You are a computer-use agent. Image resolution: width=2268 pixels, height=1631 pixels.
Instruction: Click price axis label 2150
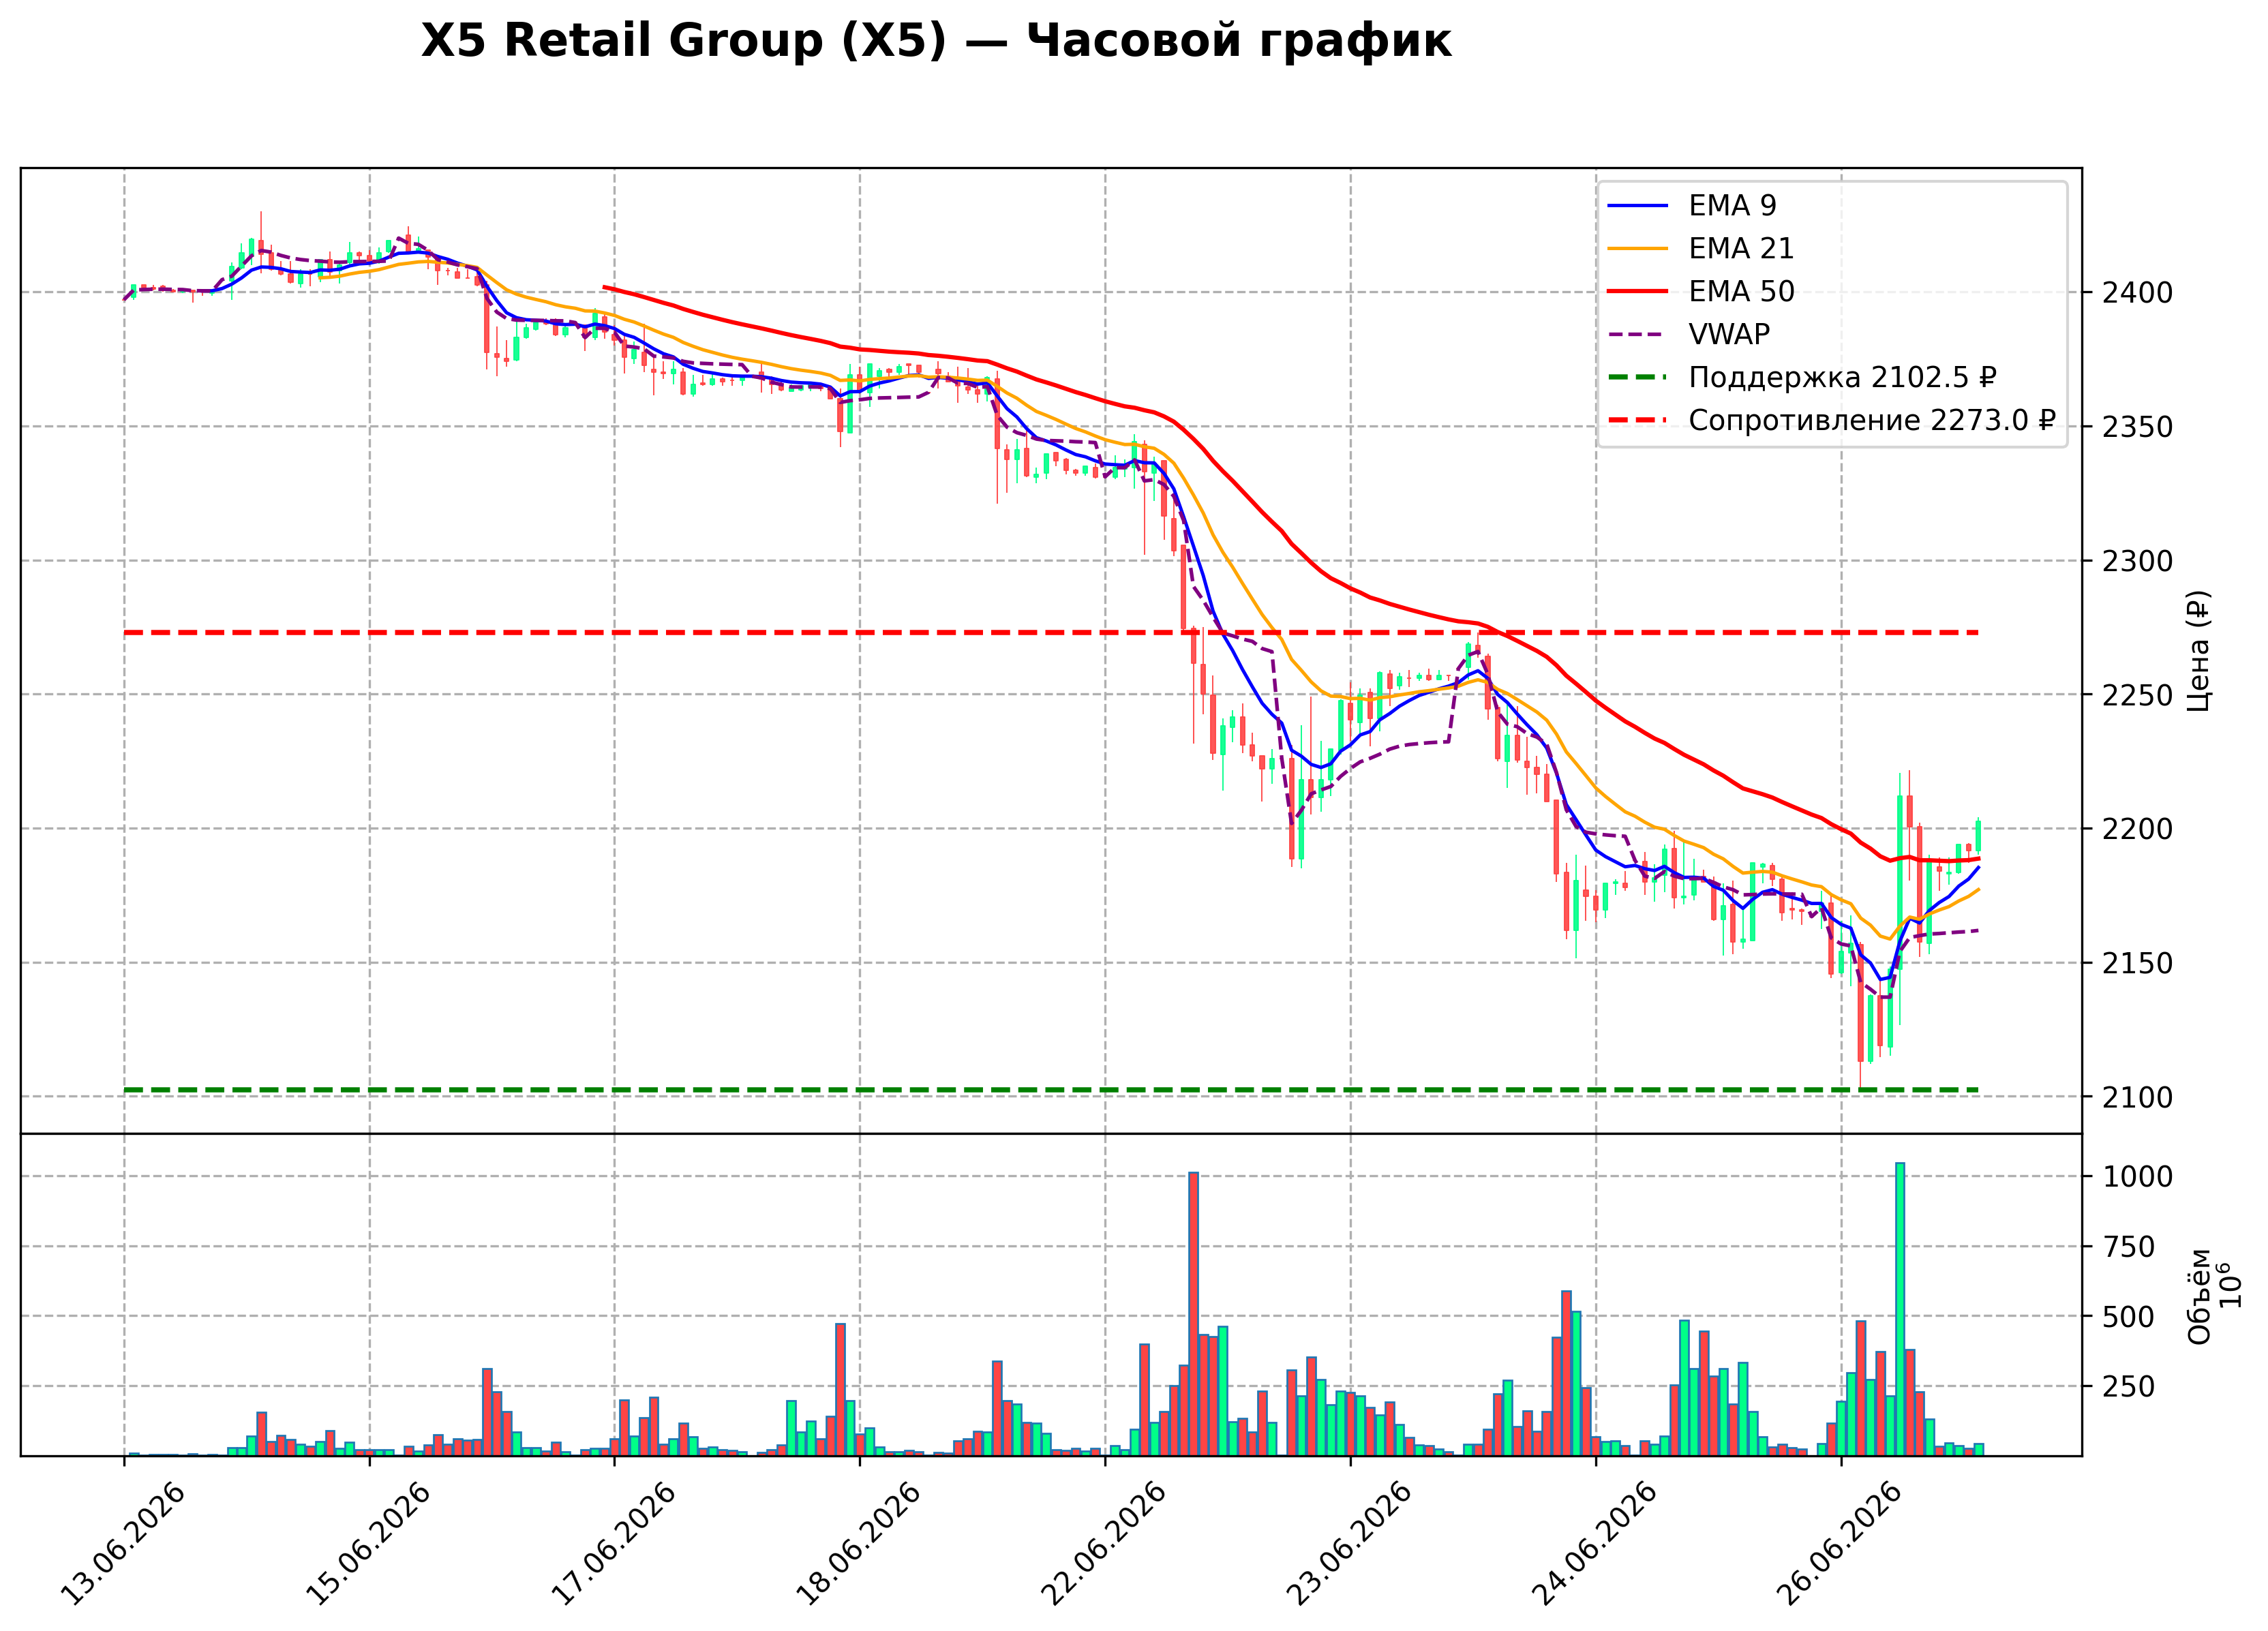point(2138,963)
